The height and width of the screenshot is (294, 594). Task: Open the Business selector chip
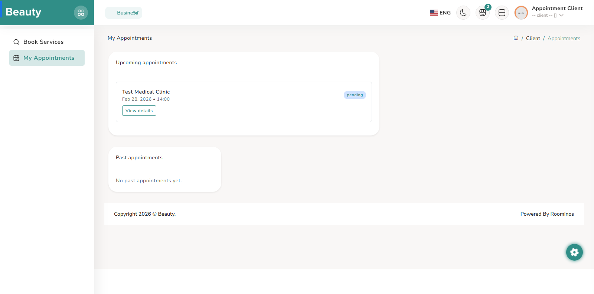(124, 13)
